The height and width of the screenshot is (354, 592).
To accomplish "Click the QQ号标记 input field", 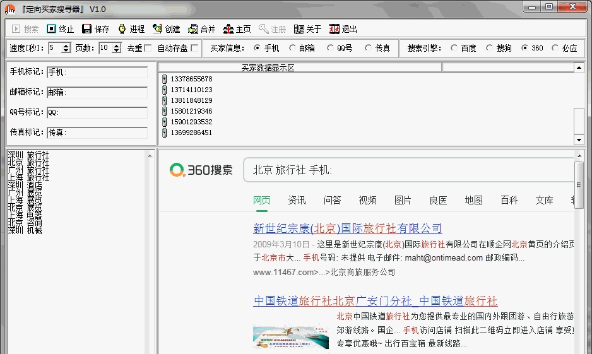I will click(x=97, y=112).
